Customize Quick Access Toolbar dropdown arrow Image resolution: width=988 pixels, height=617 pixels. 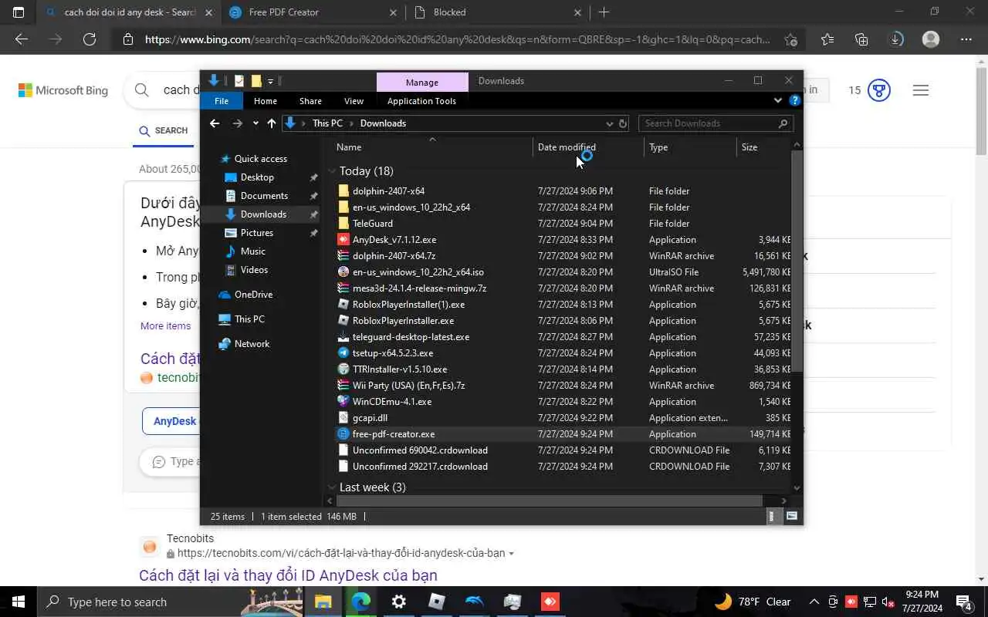click(x=271, y=81)
